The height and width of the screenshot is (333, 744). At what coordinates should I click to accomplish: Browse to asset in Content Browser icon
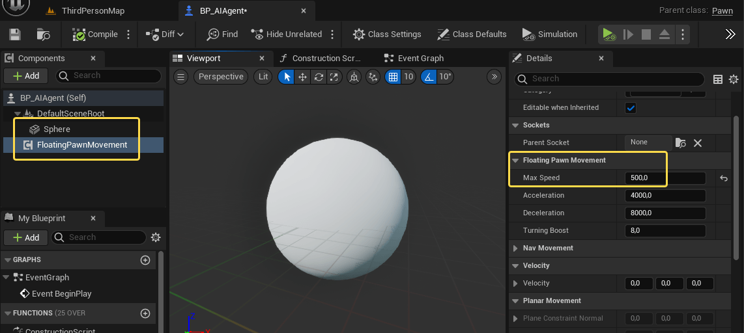pos(44,34)
